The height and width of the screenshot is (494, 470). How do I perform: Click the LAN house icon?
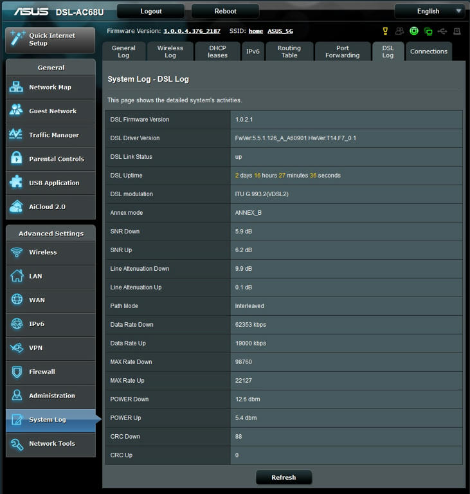[17, 276]
